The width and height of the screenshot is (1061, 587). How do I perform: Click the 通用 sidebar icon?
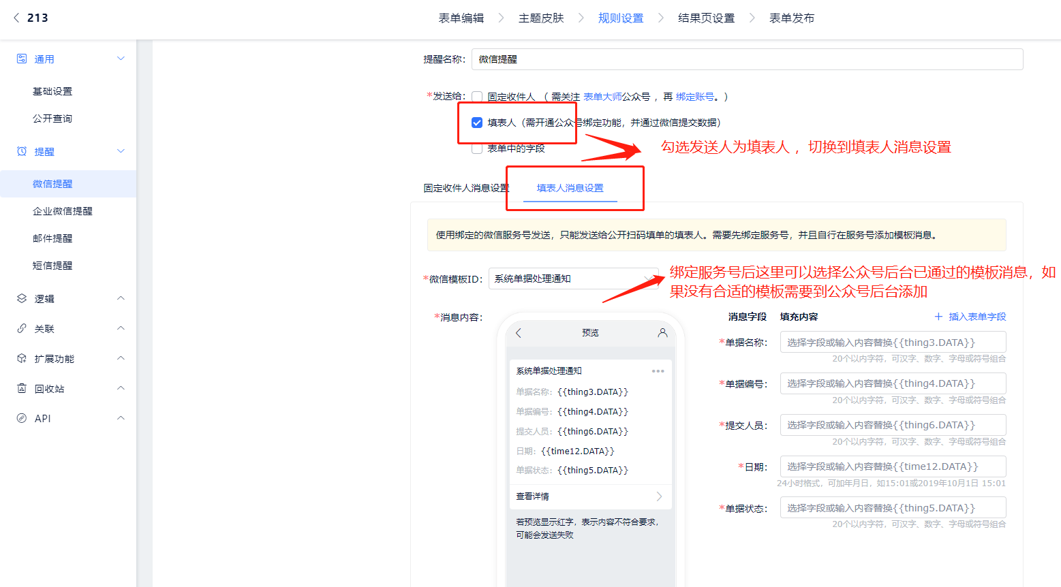pyautogui.click(x=22, y=59)
